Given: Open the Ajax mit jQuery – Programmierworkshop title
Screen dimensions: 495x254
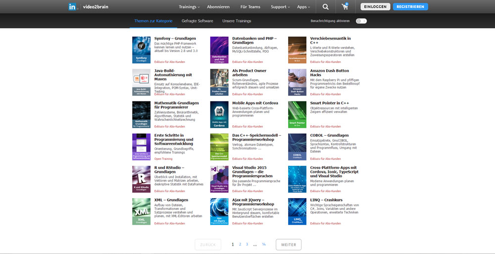Looking at the screenshot, I should tap(253, 202).
